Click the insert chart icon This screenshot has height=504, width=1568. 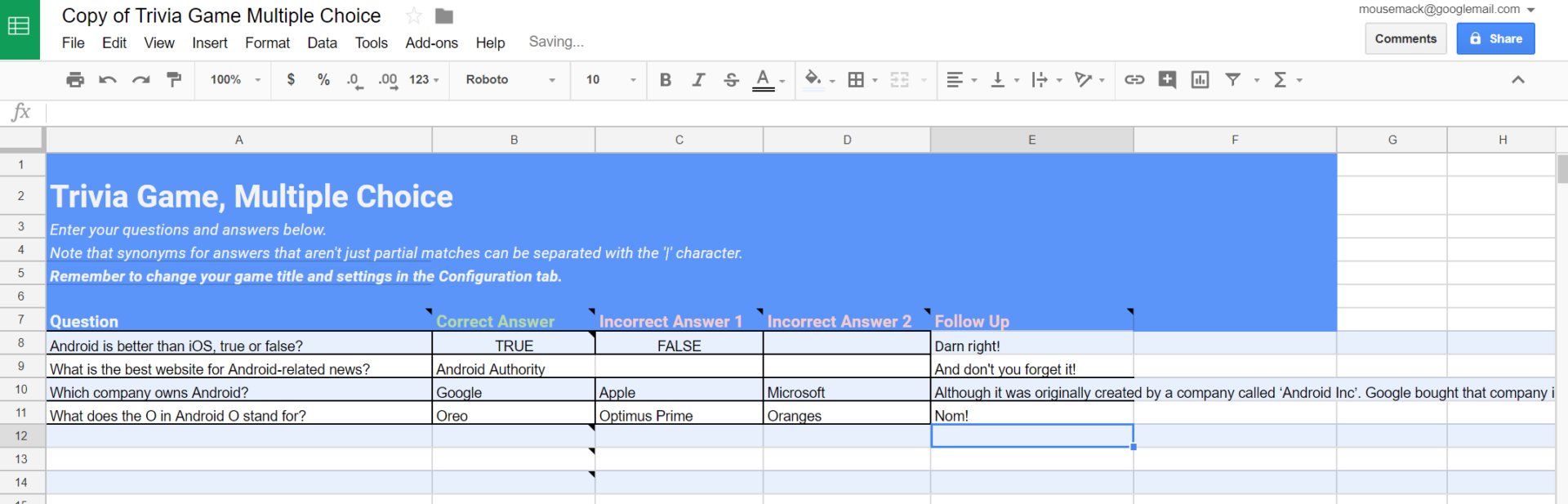(1200, 79)
